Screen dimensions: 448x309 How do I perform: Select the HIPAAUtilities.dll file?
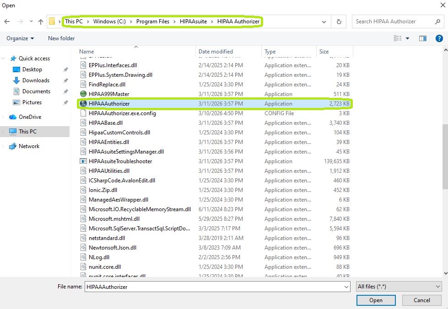point(109,171)
